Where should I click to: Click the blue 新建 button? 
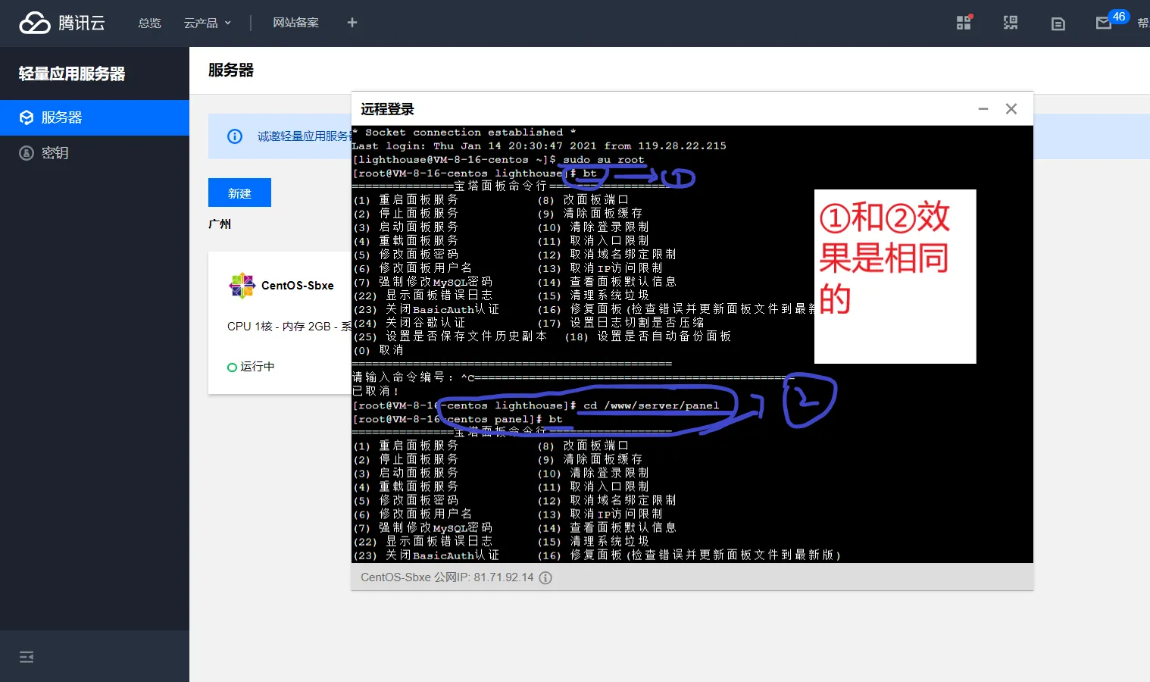click(239, 193)
